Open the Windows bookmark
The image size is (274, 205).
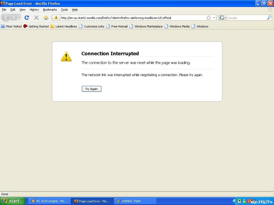(200, 26)
